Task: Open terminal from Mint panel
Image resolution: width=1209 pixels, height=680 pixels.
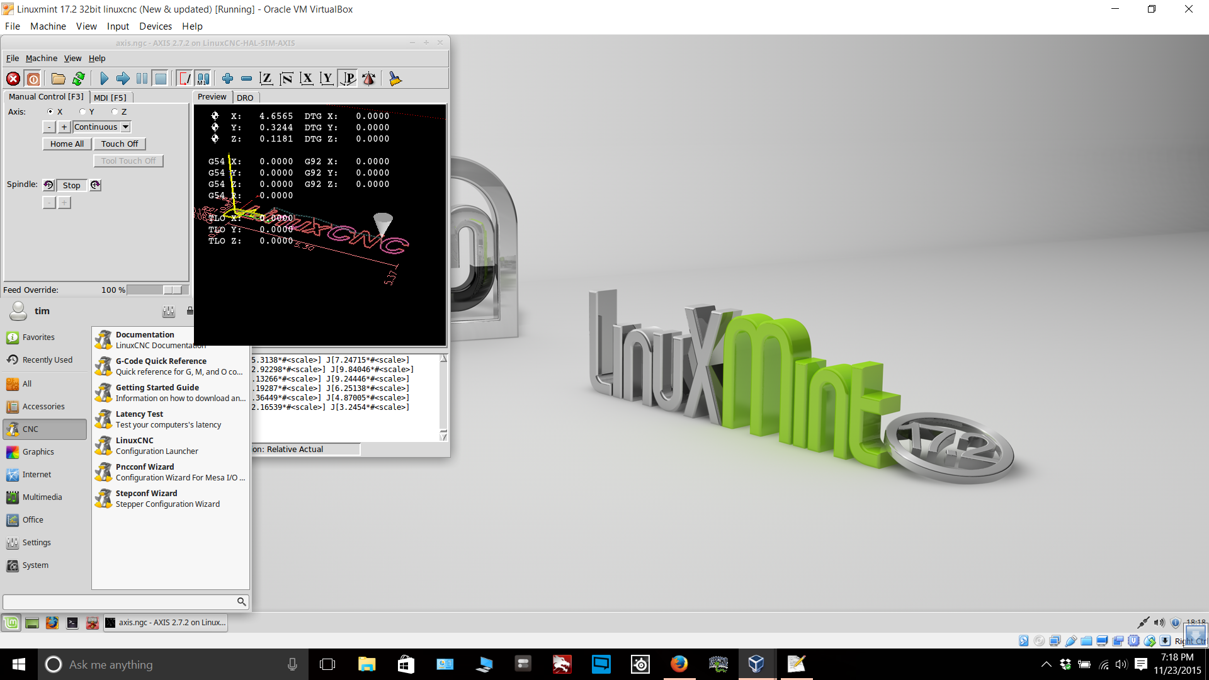Action: 72,623
